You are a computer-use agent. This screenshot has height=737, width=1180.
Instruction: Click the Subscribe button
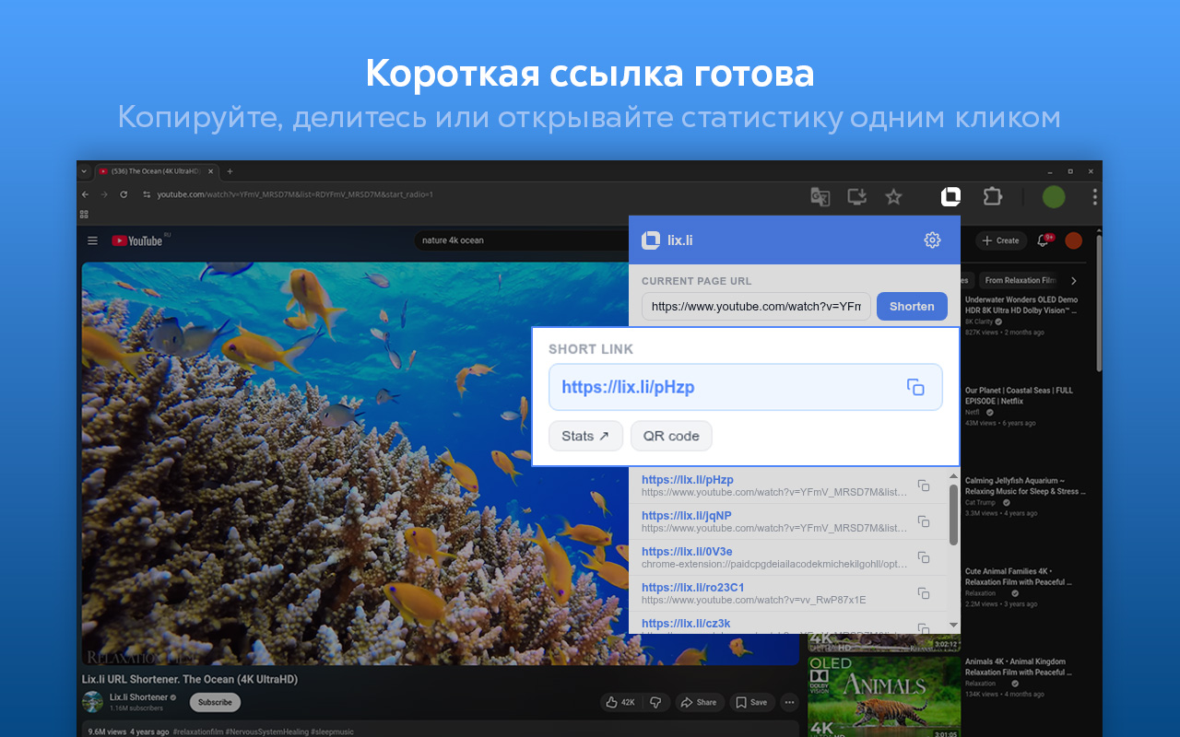(x=215, y=702)
